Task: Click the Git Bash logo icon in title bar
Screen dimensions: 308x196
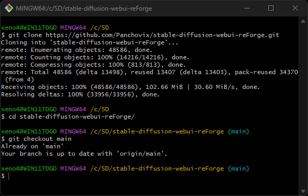Action: (9, 8)
